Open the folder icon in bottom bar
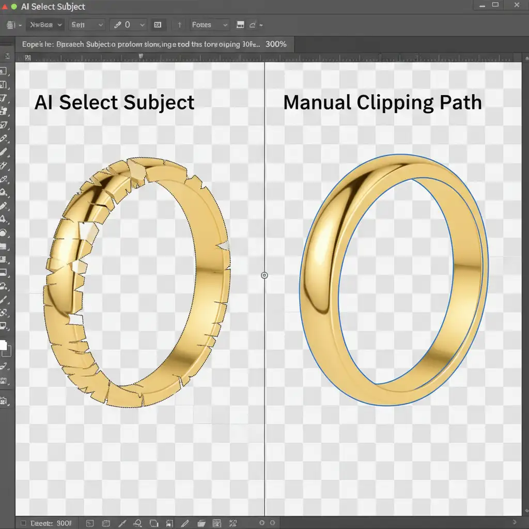This screenshot has height=529, width=529. pos(201,523)
